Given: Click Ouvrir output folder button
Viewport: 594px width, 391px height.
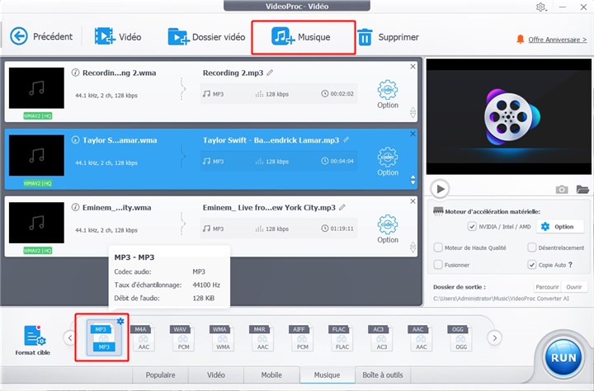Looking at the screenshot, I should (574, 287).
